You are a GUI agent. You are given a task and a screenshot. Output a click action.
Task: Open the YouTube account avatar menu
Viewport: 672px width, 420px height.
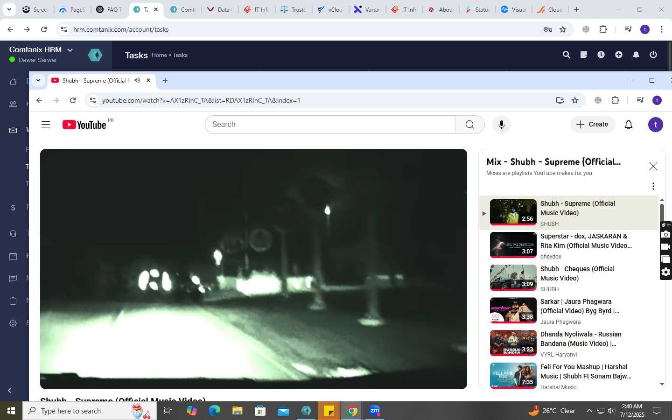click(x=656, y=125)
